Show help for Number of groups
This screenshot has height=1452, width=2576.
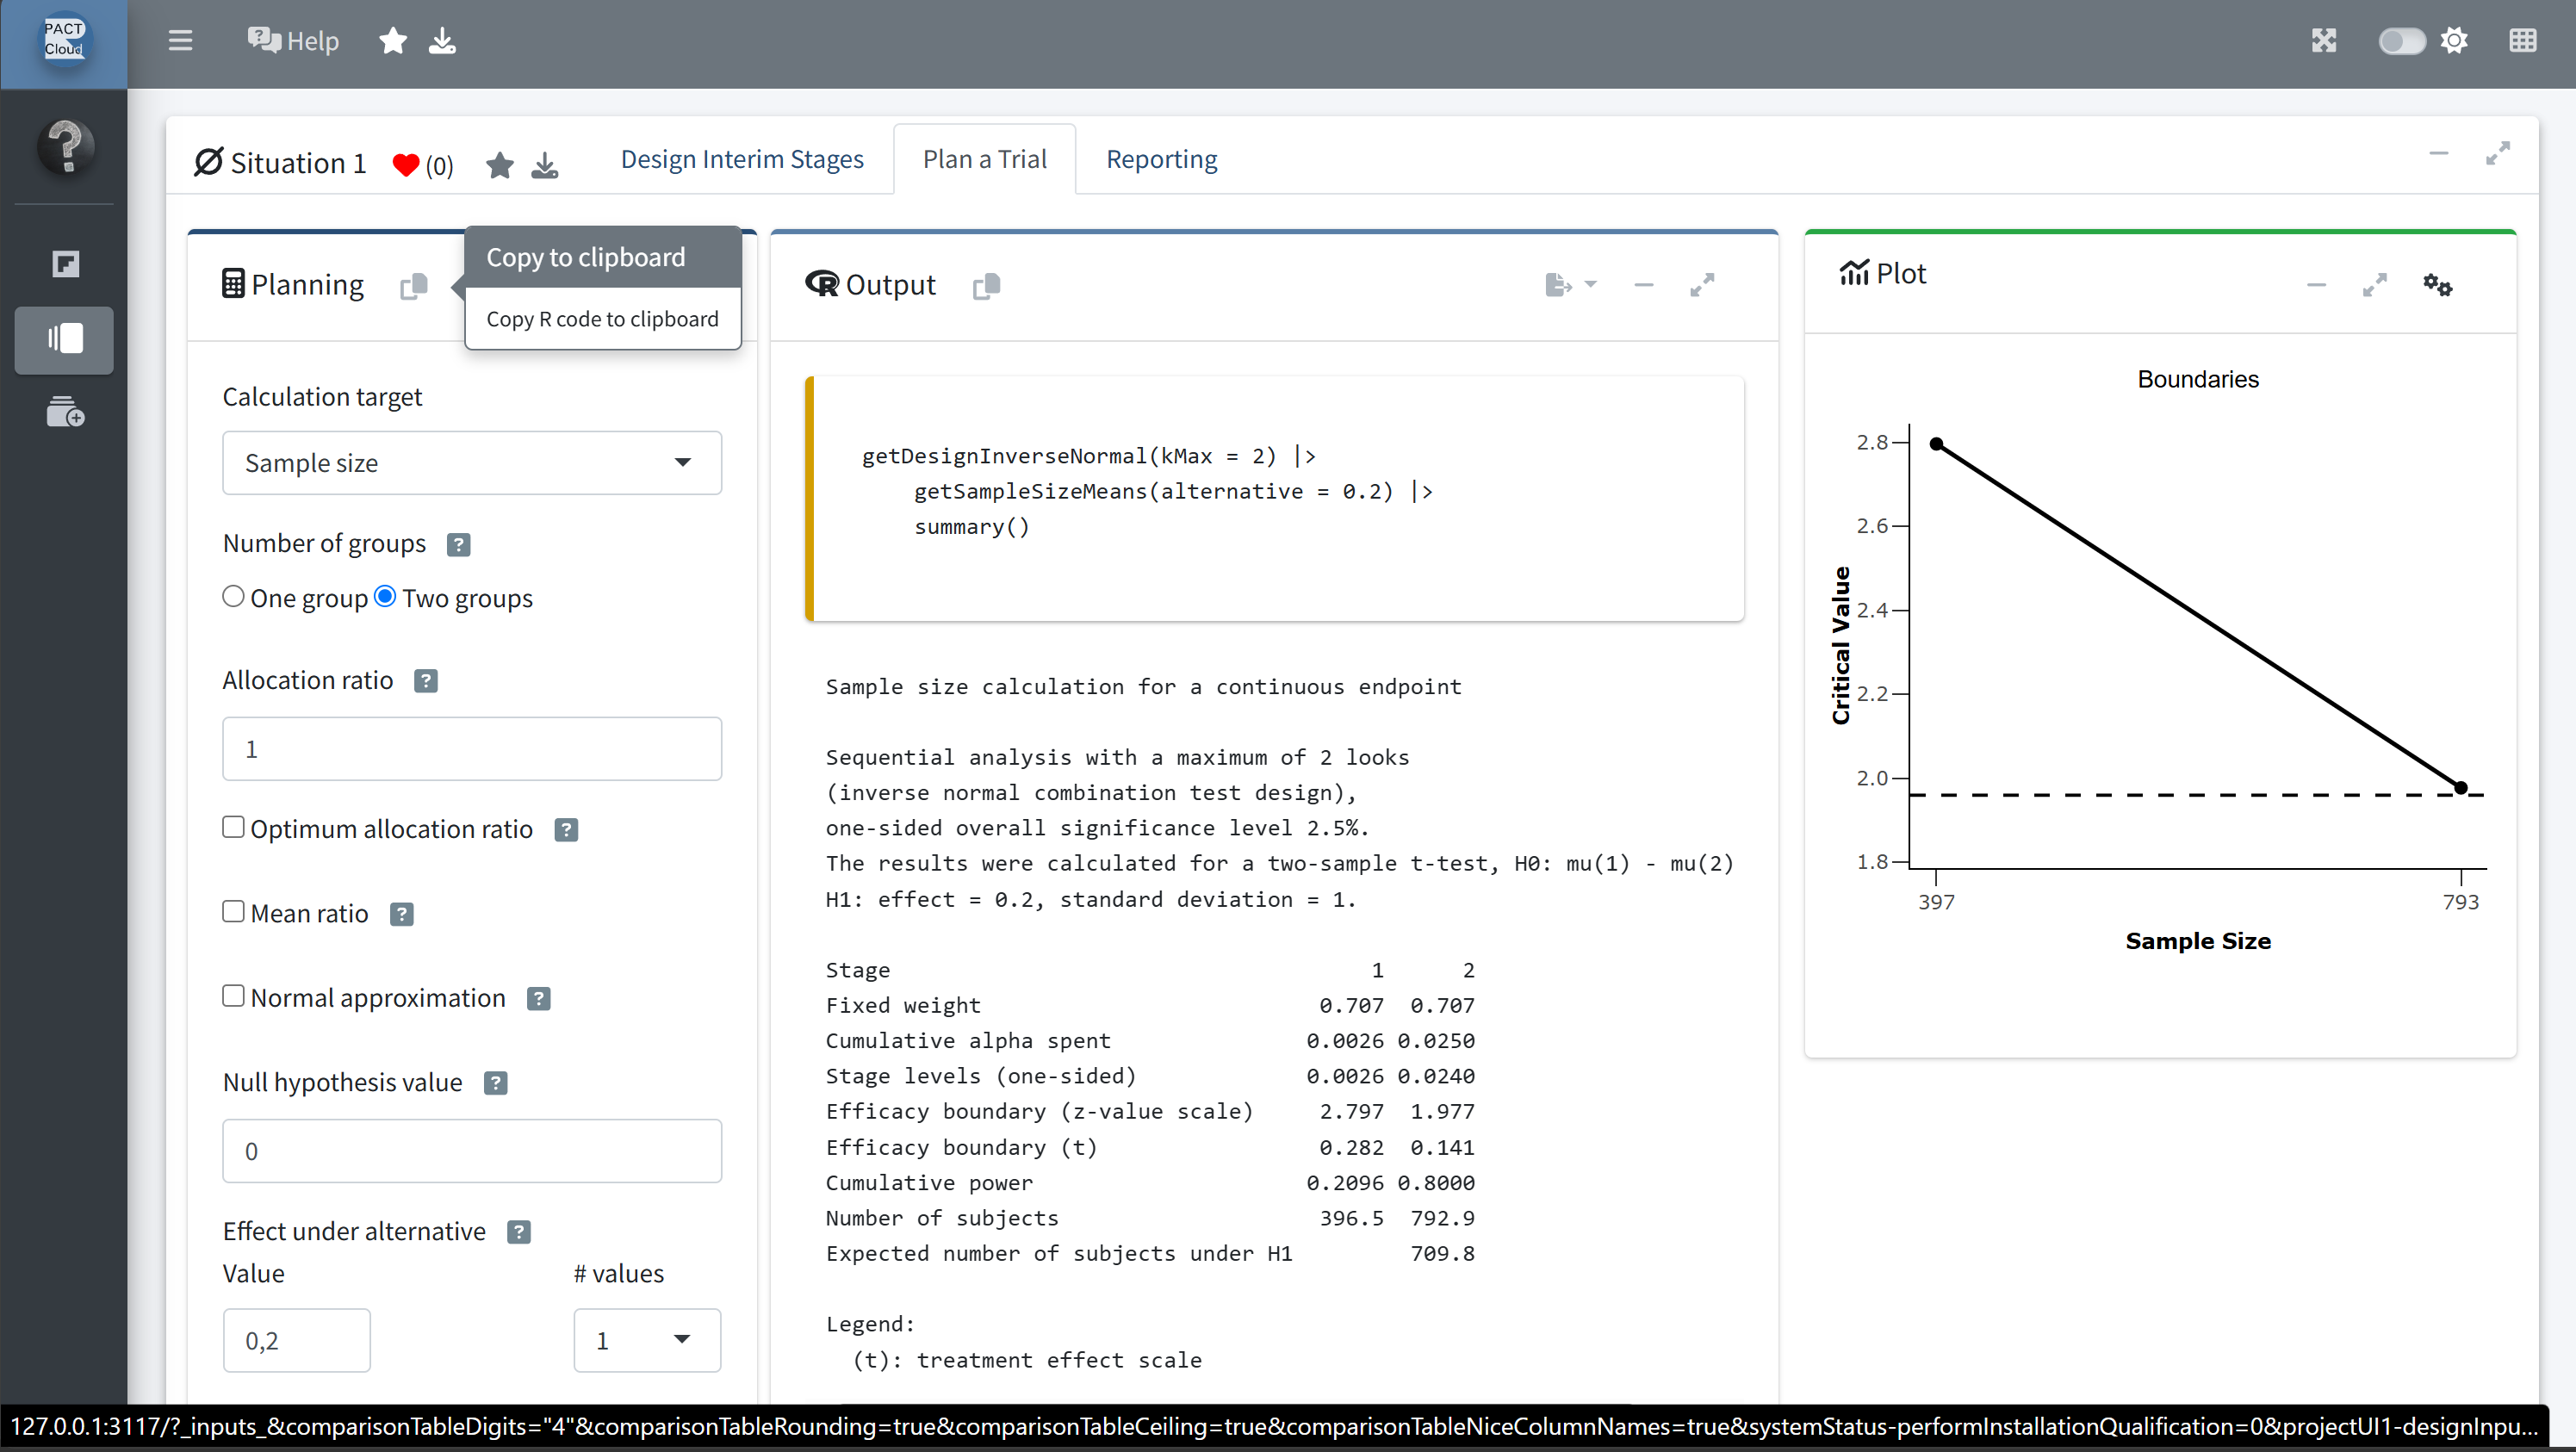click(458, 544)
